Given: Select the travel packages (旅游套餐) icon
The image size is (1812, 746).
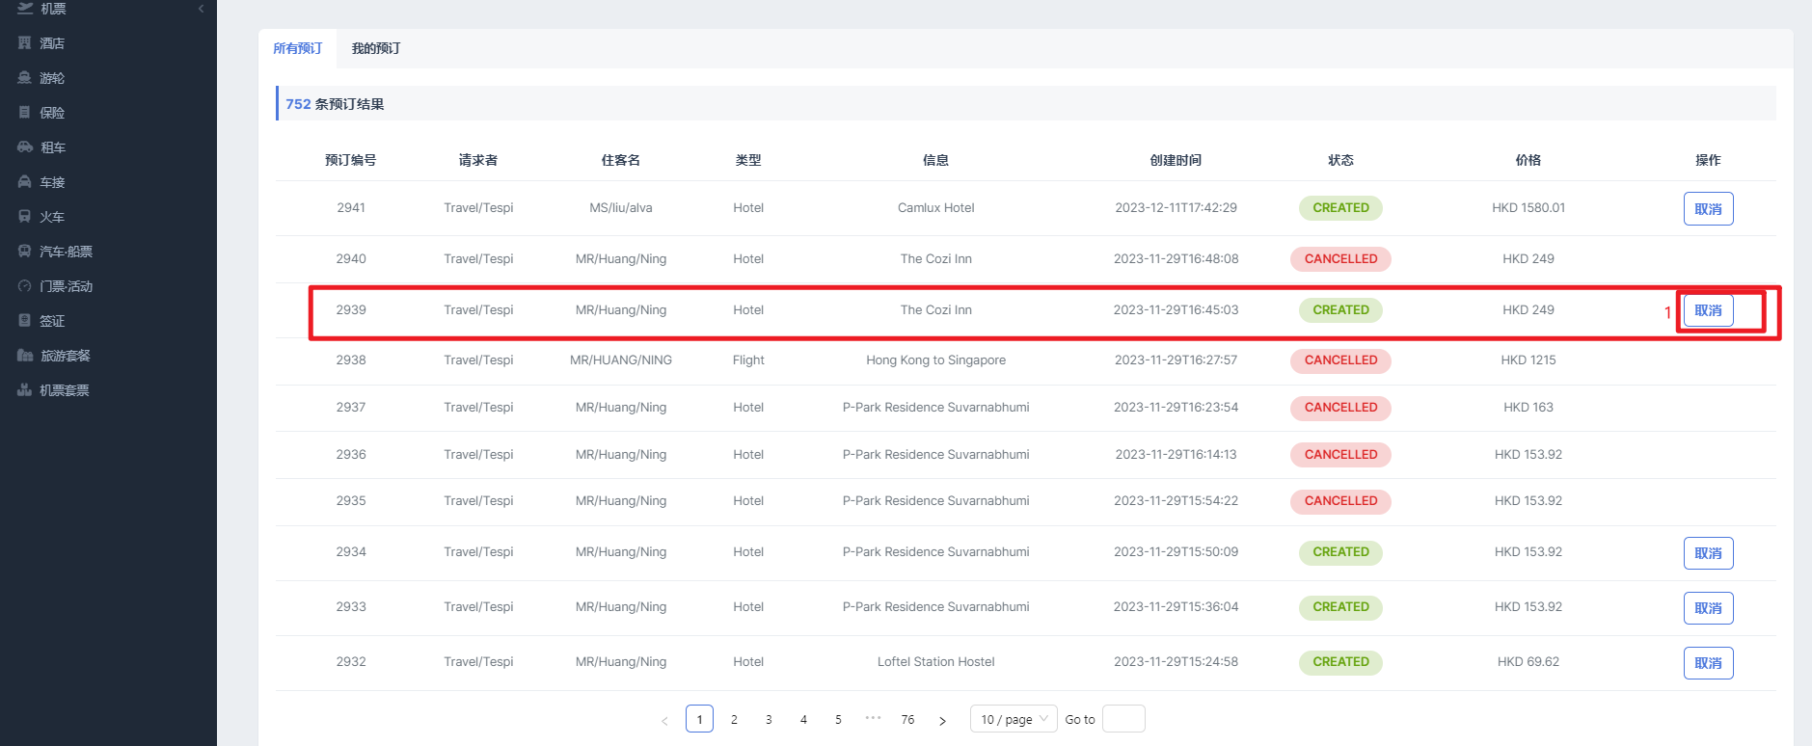Looking at the screenshot, I should point(25,356).
